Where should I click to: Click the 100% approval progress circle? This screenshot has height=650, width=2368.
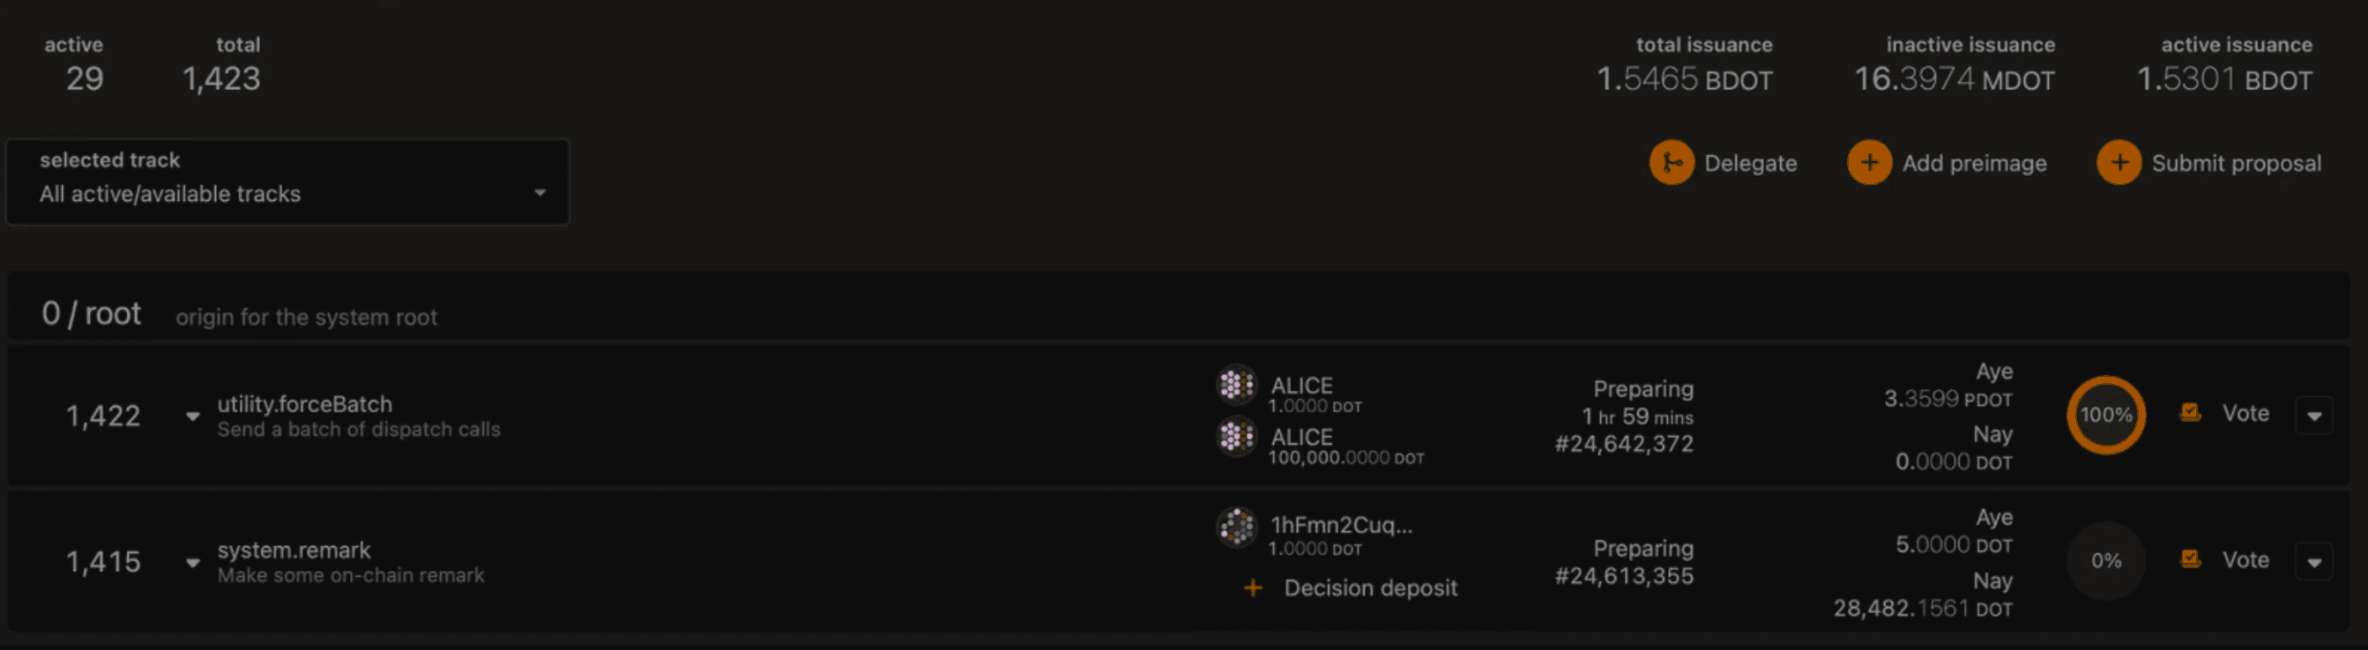point(2106,415)
